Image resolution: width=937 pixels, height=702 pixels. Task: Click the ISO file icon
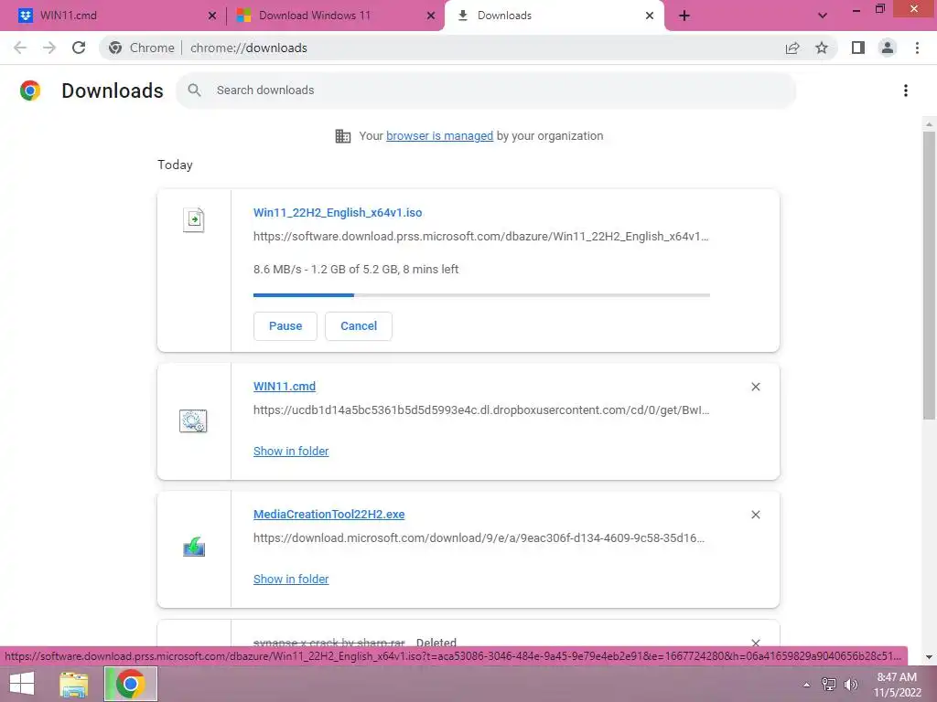coord(194,219)
